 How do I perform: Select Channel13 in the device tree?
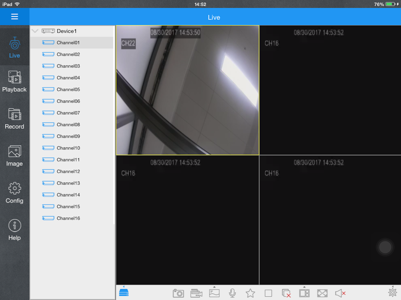72,183
